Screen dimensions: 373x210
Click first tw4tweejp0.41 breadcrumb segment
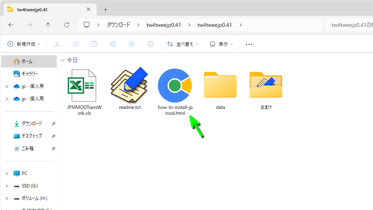click(x=164, y=25)
